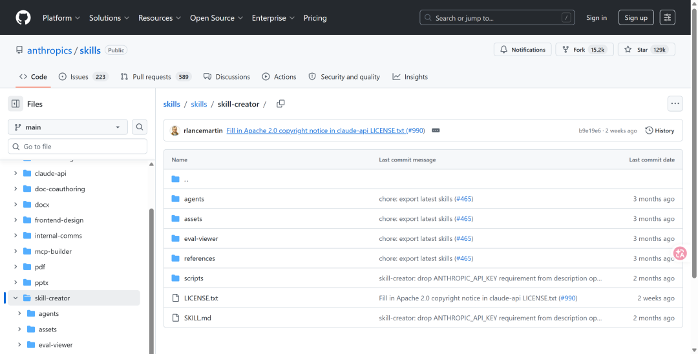Focus the Search or jump to field
Image resolution: width=698 pixels, height=354 pixels.
497,18
